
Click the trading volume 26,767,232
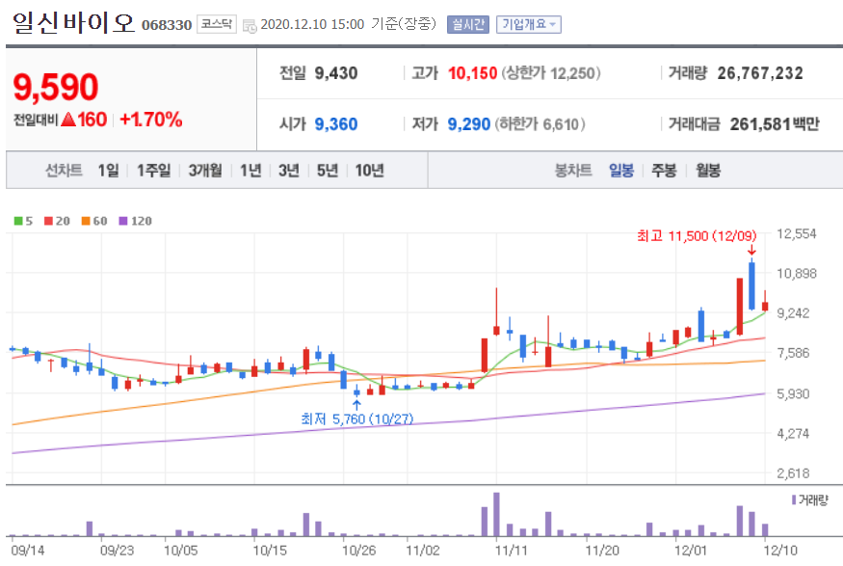point(760,73)
